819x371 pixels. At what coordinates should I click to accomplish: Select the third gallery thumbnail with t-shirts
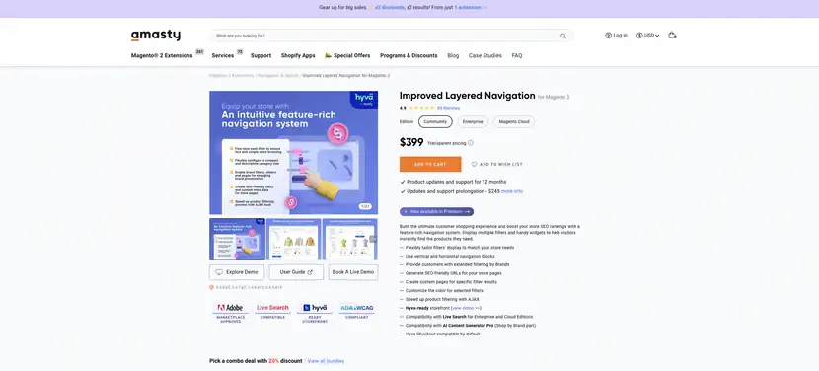tap(350, 239)
